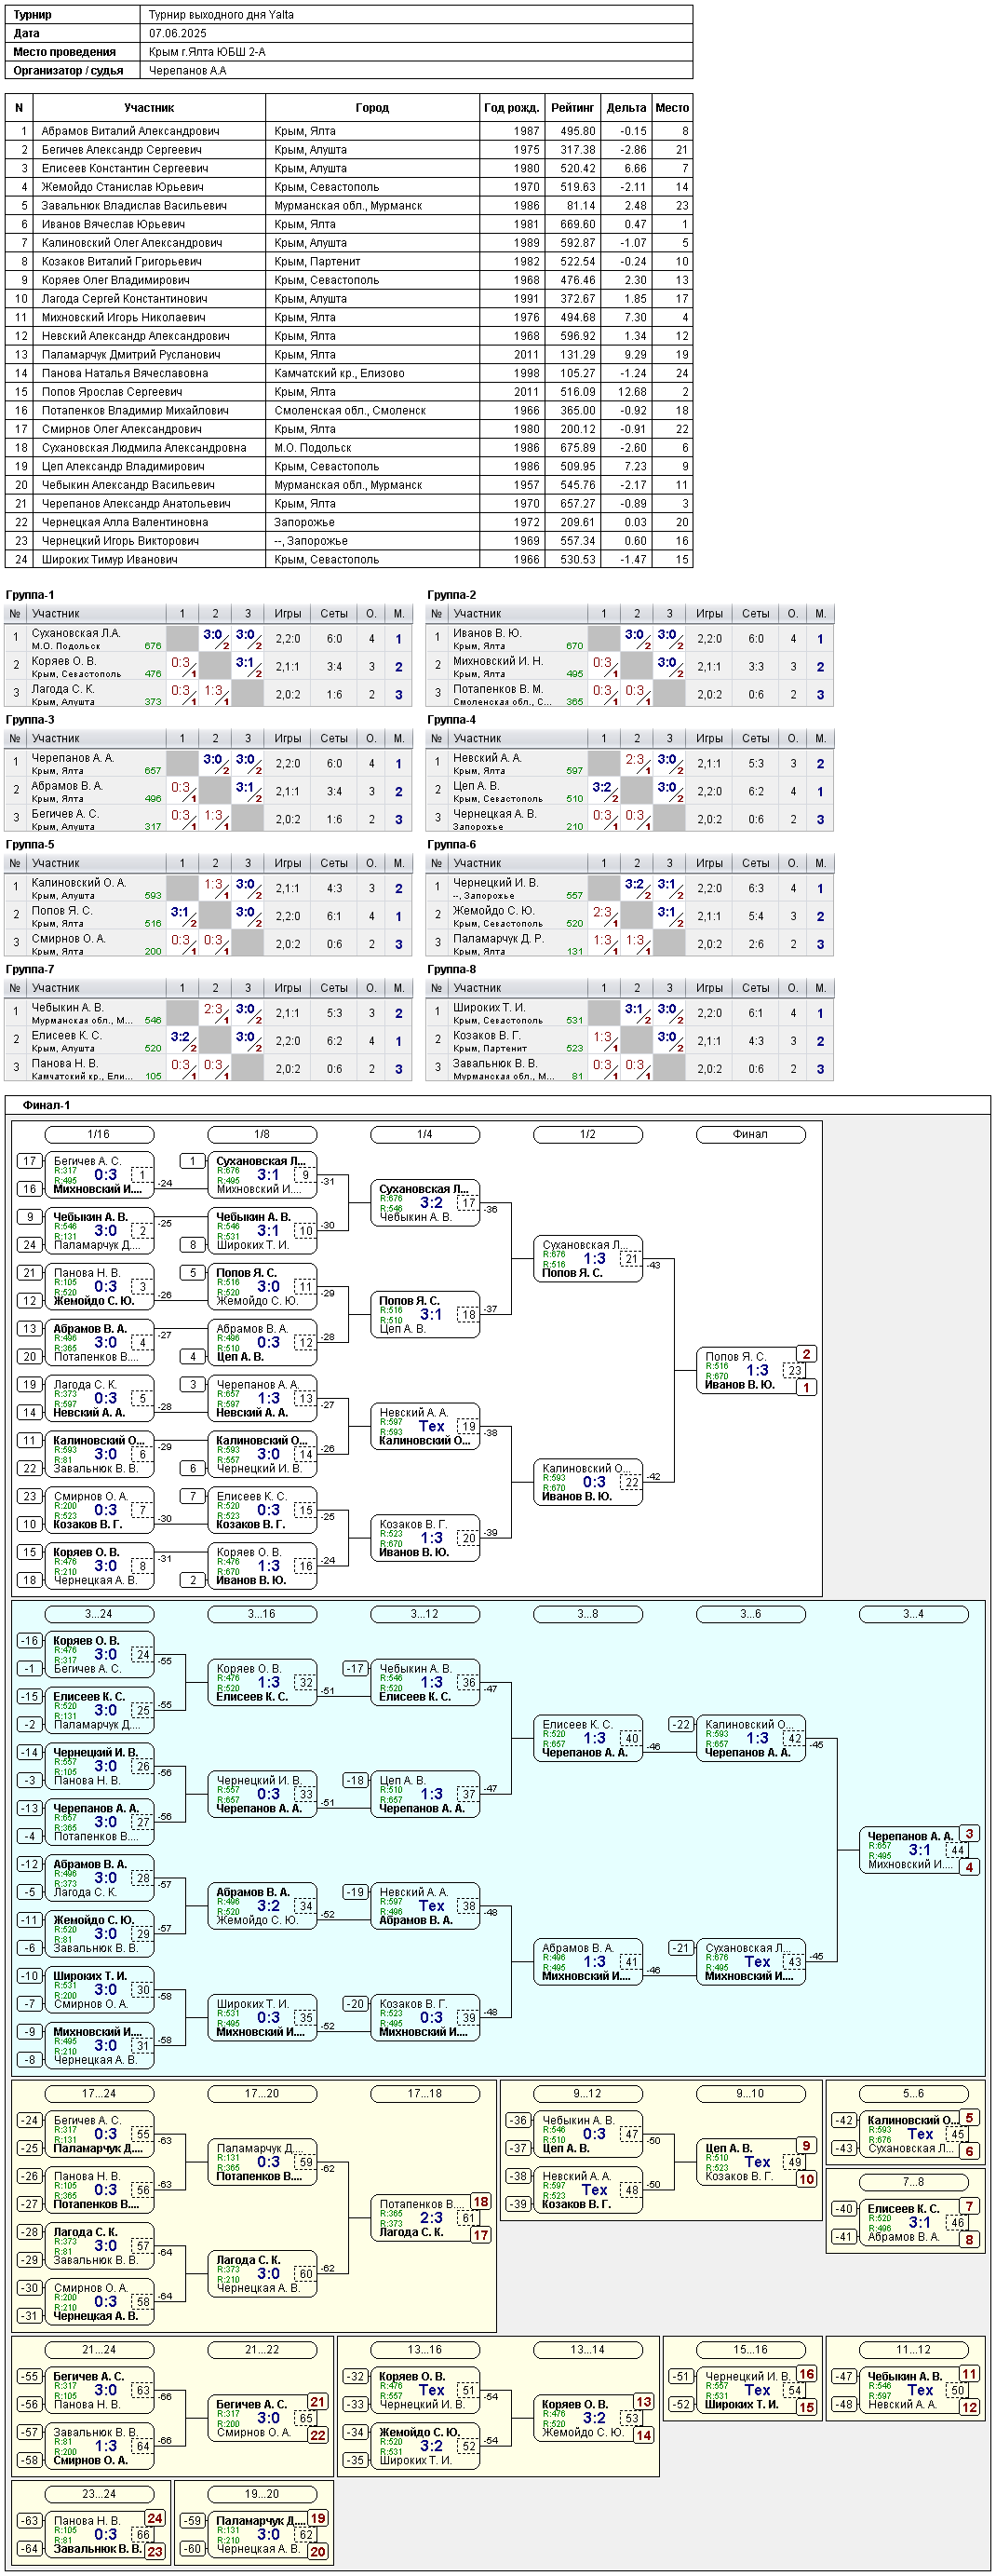Click the "Рейтинг" column header
Image resolution: width=996 pixels, height=2576 pixels.
coord(573,108)
